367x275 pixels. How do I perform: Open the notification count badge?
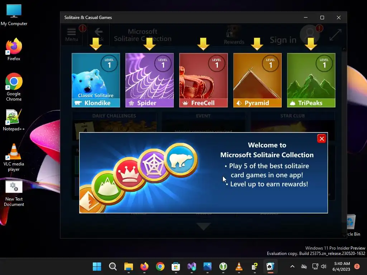tap(357, 266)
